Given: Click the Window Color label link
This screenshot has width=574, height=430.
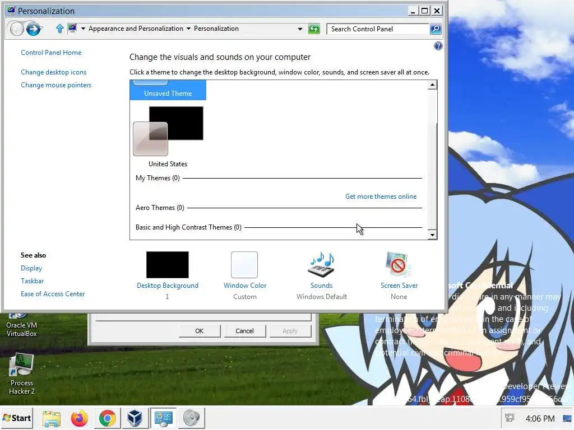Looking at the screenshot, I should pyautogui.click(x=245, y=286).
